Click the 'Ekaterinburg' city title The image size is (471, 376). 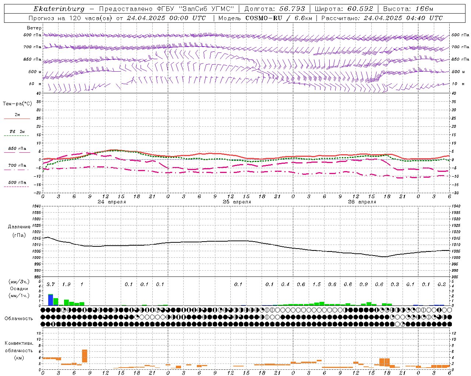click(59, 9)
